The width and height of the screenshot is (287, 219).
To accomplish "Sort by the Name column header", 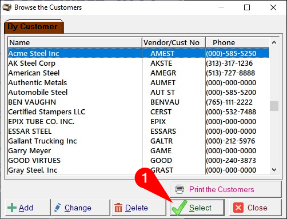I will (75, 42).
